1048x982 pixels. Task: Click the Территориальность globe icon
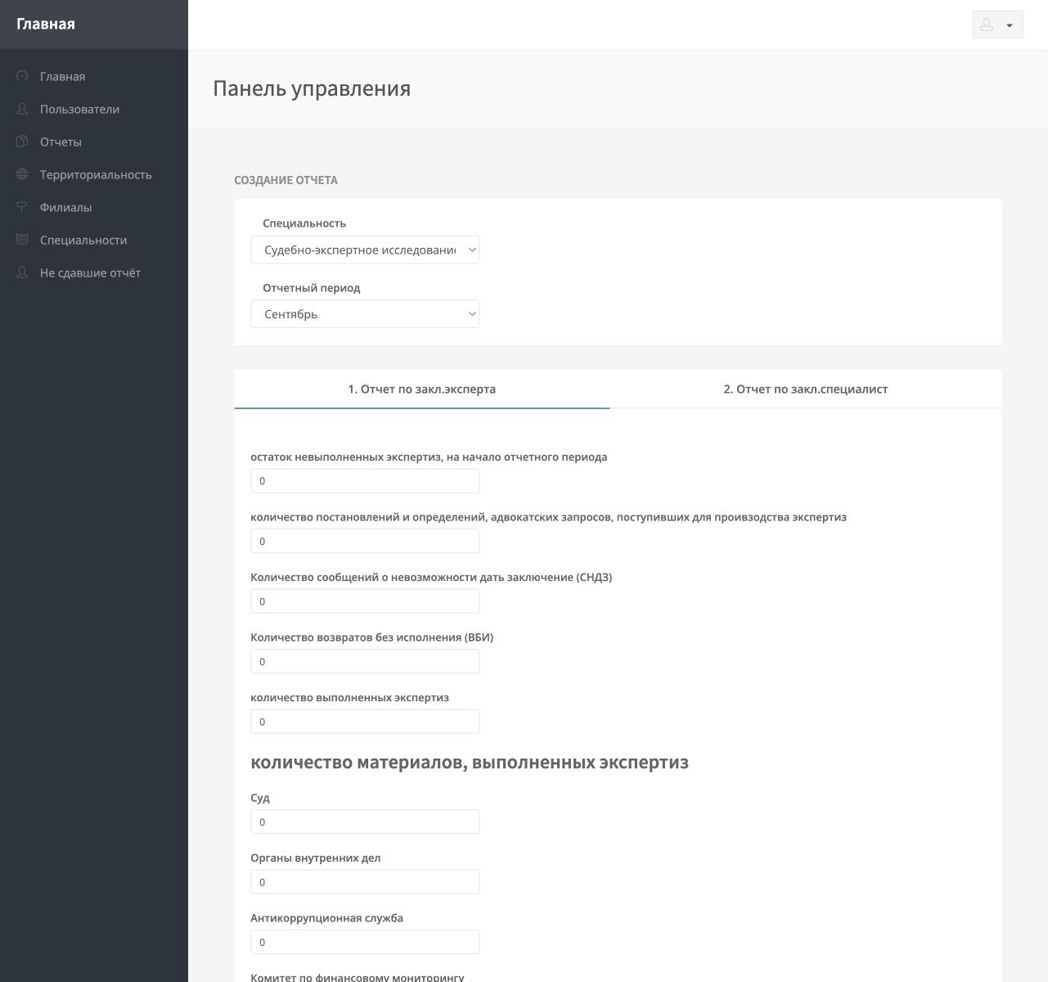click(x=22, y=174)
